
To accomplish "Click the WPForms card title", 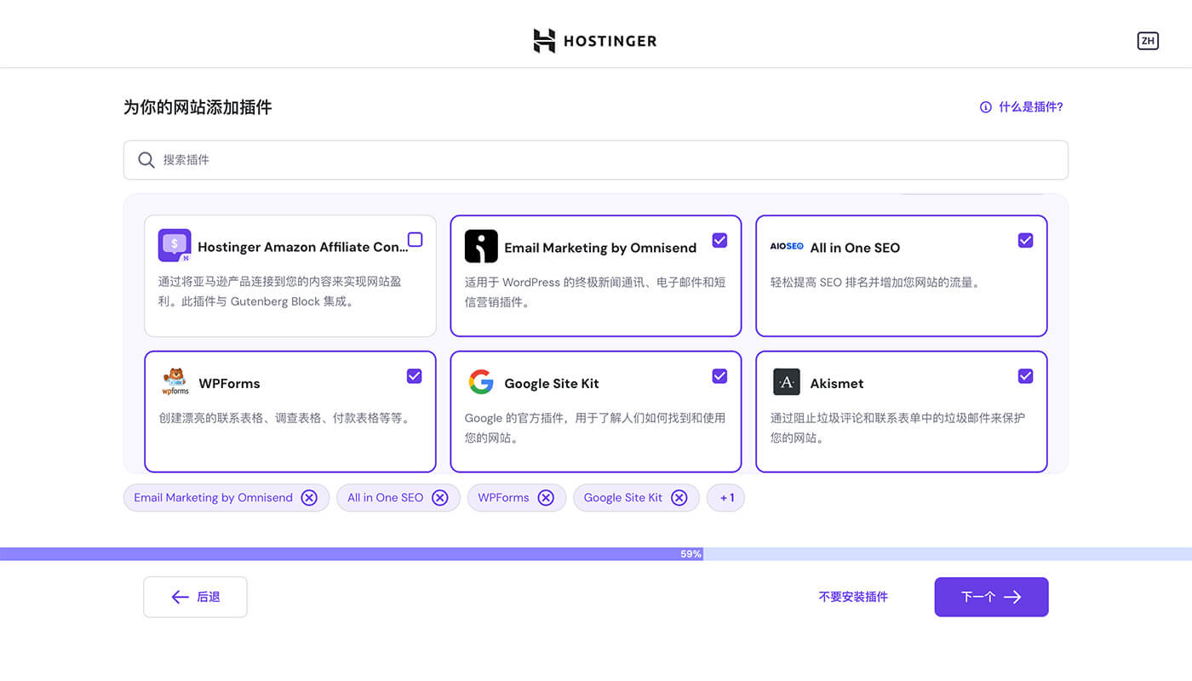I will (229, 384).
